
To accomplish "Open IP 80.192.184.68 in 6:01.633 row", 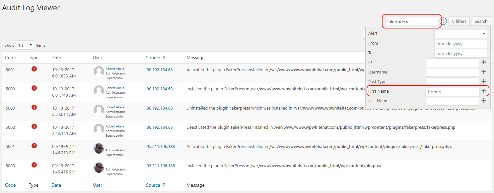I will tap(160, 70).
